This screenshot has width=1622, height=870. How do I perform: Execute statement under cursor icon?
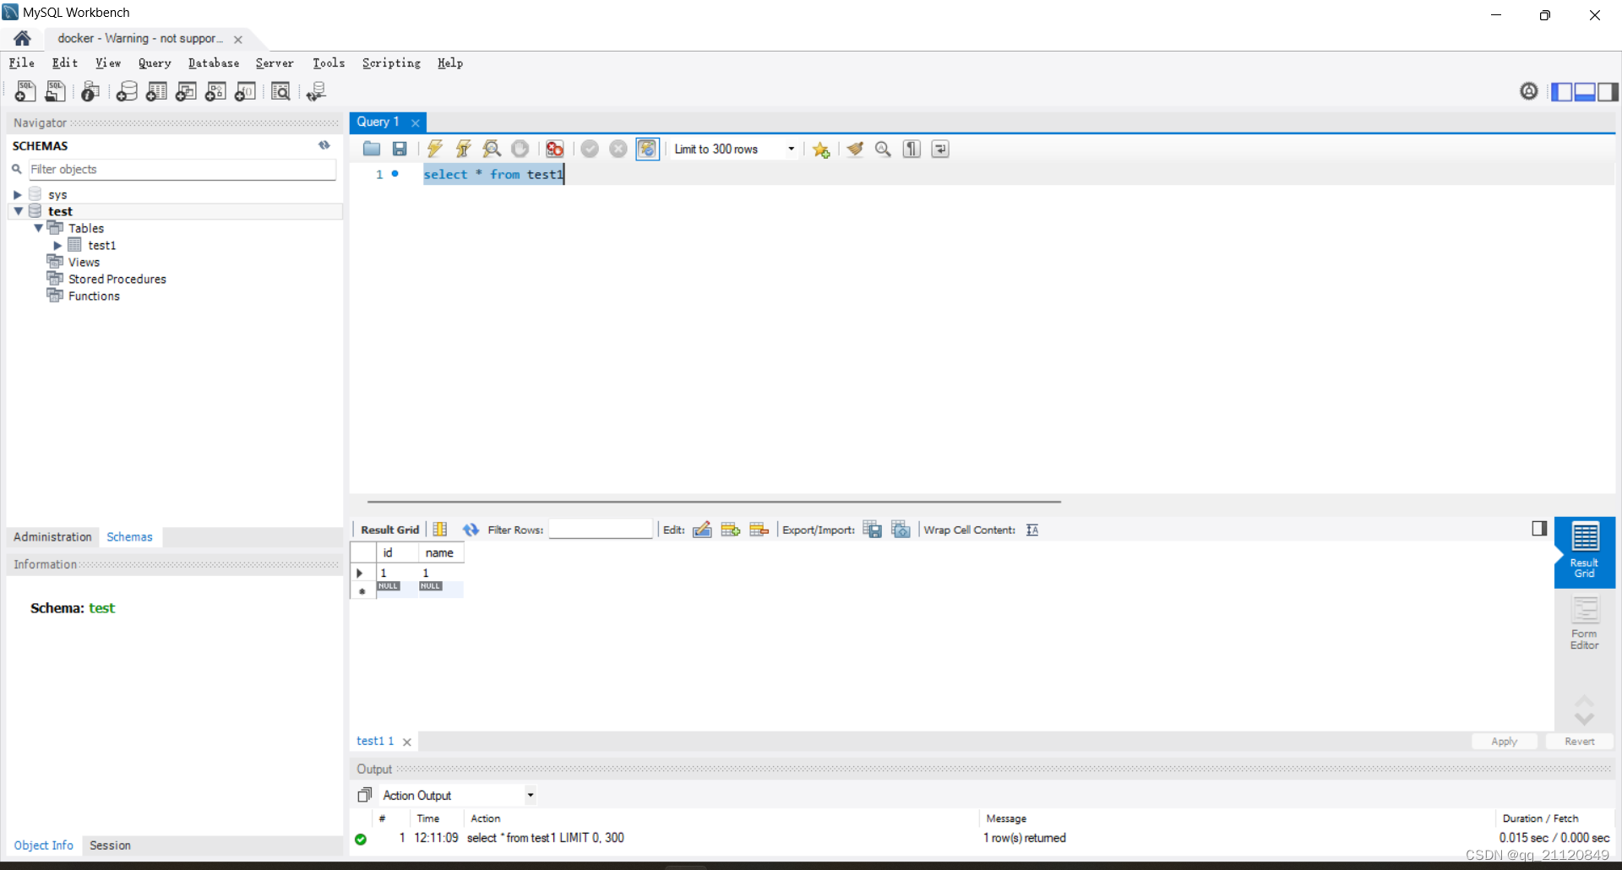coord(463,149)
